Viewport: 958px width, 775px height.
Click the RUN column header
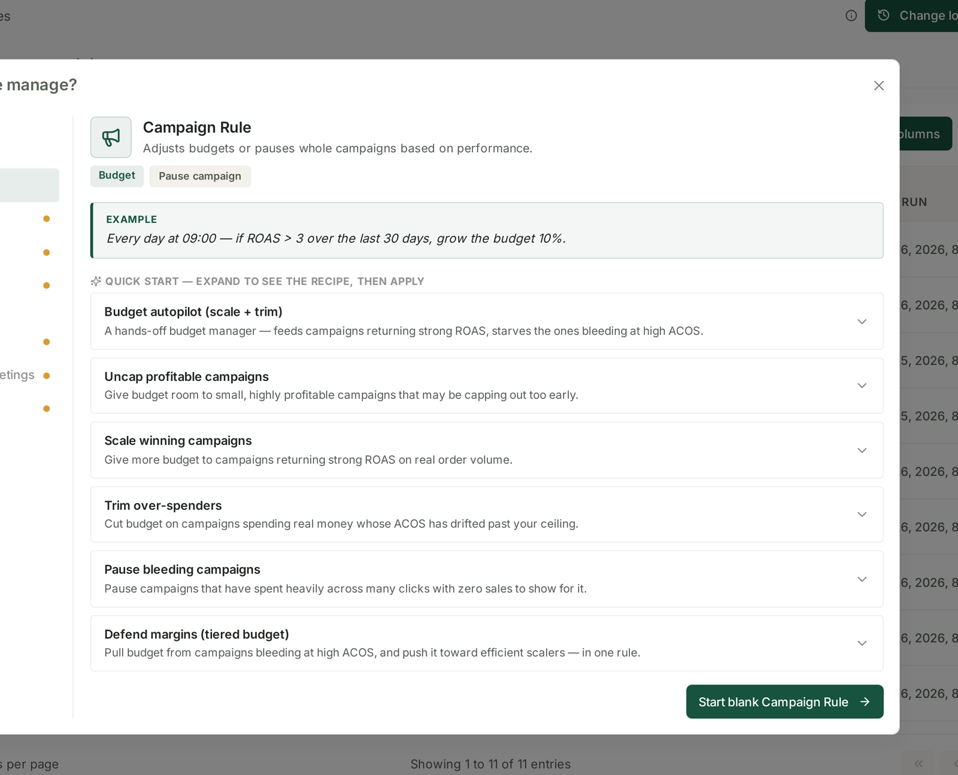pyautogui.click(x=914, y=202)
